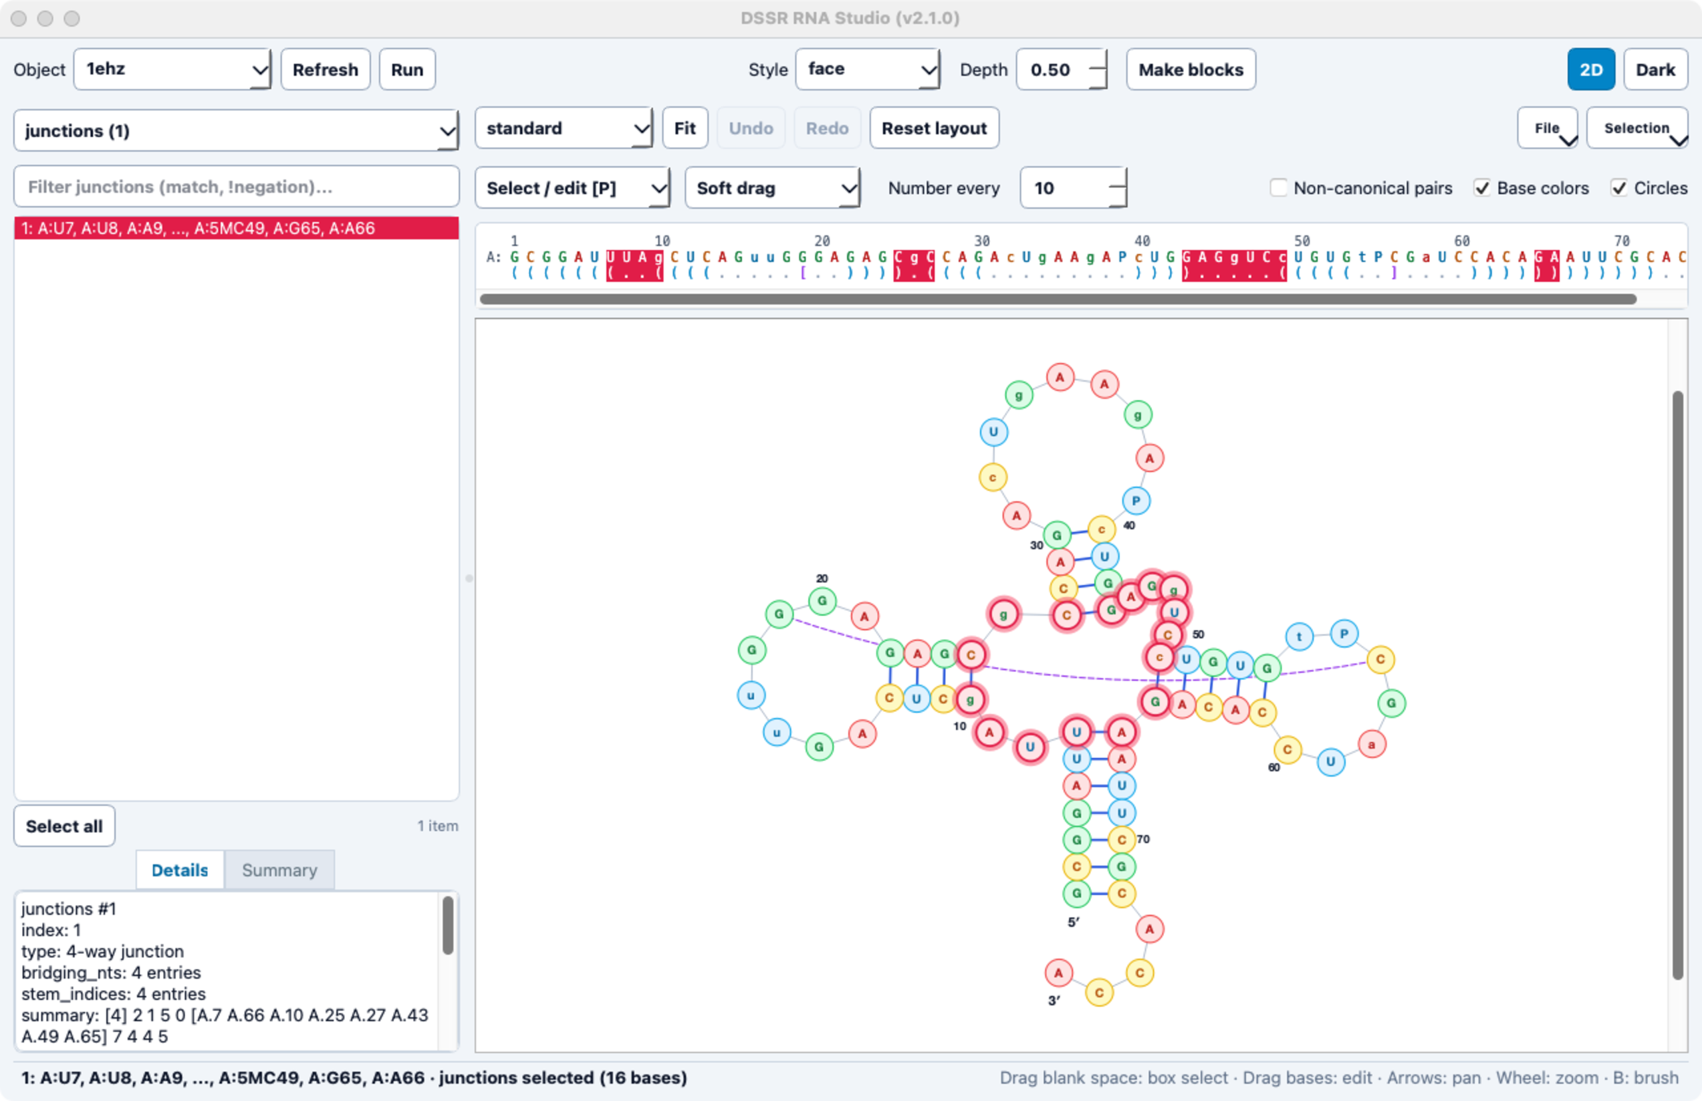Image resolution: width=1702 pixels, height=1101 pixels.
Task: Toggle the 2D view button
Action: [x=1590, y=69]
